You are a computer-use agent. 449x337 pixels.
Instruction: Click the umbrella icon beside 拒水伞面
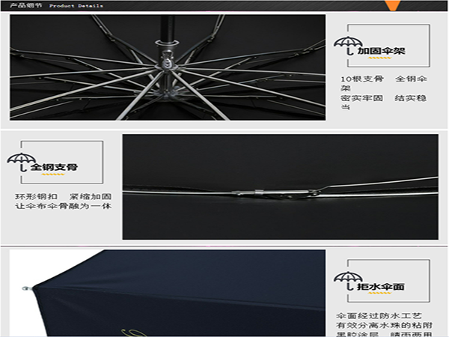[345, 279]
